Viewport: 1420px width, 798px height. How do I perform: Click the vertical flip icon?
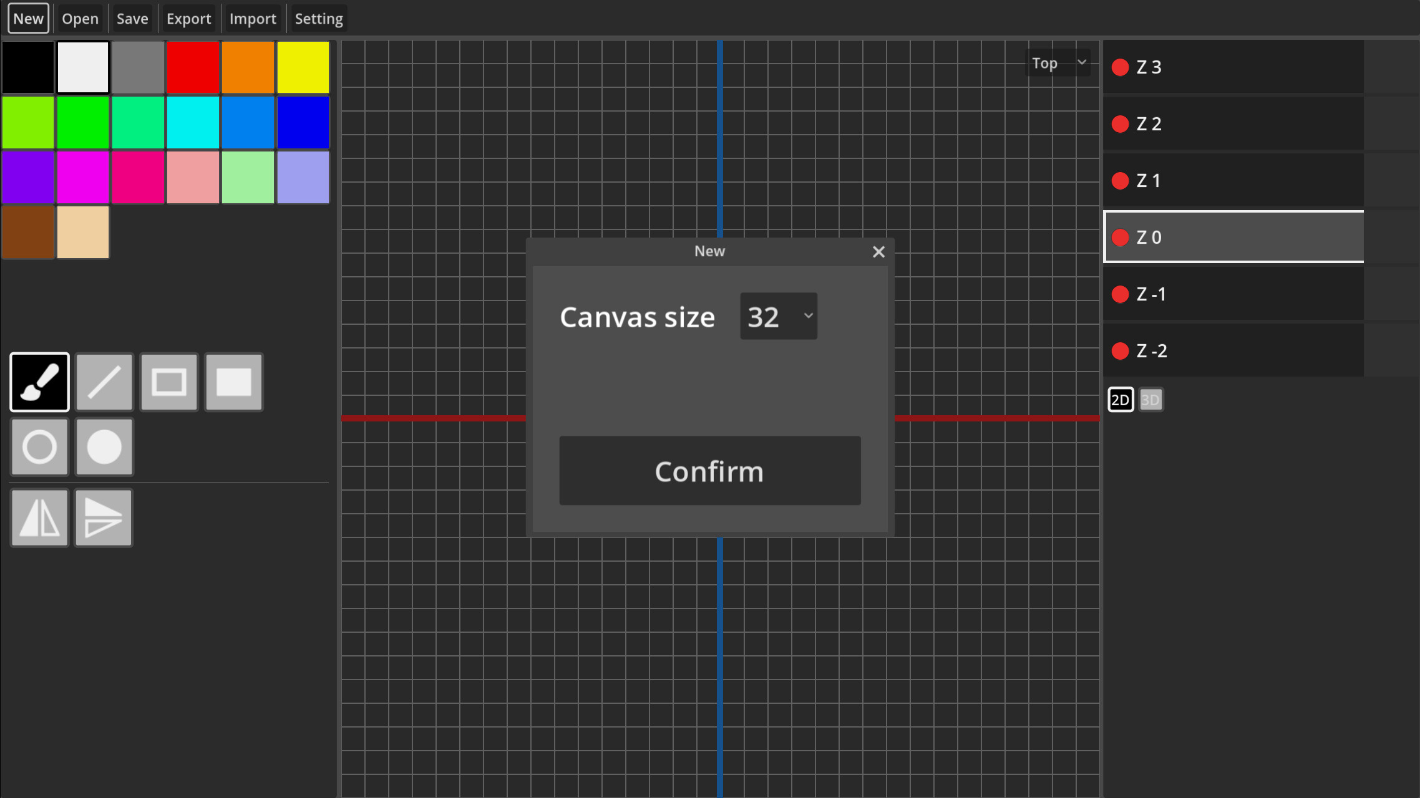click(x=103, y=517)
